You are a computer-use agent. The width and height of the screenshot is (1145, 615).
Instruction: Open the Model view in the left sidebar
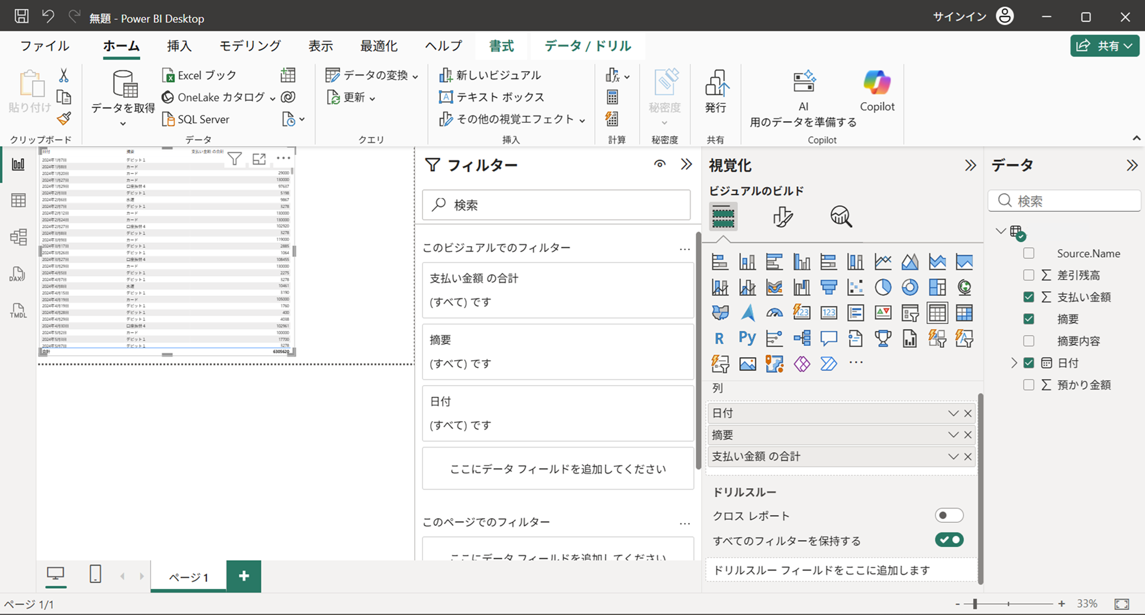pos(18,236)
